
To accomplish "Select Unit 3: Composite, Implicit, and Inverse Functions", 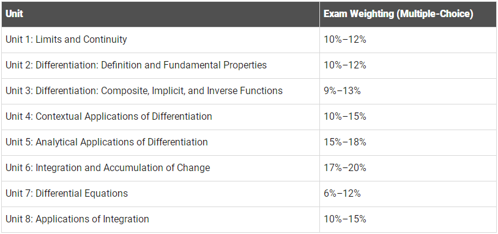I will [144, 90].
